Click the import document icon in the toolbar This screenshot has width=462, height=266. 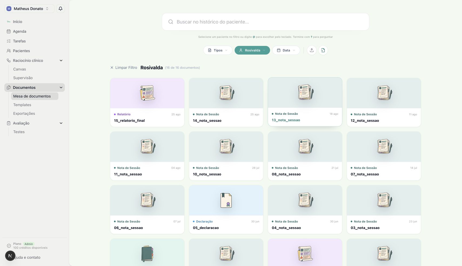pos(323,50)
